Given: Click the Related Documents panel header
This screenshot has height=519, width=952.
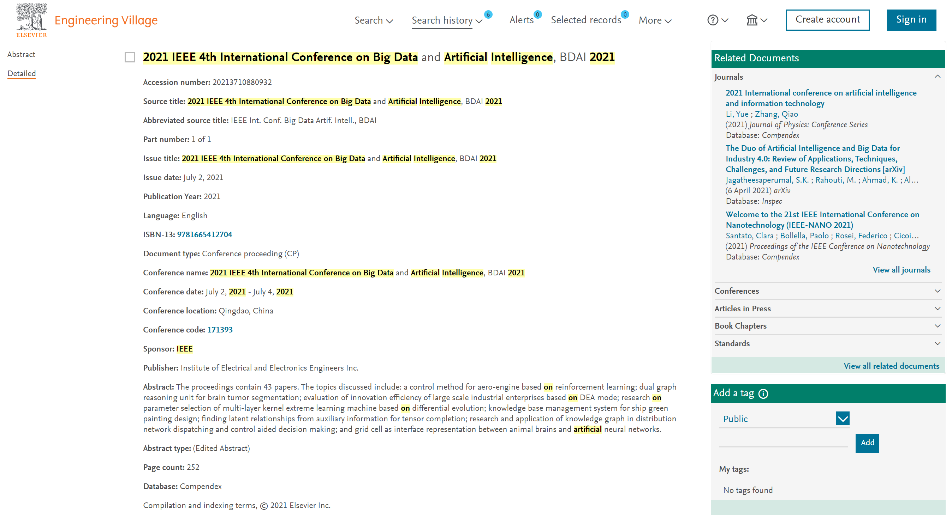Looking at the screenshot, I should tap(827, 58).
